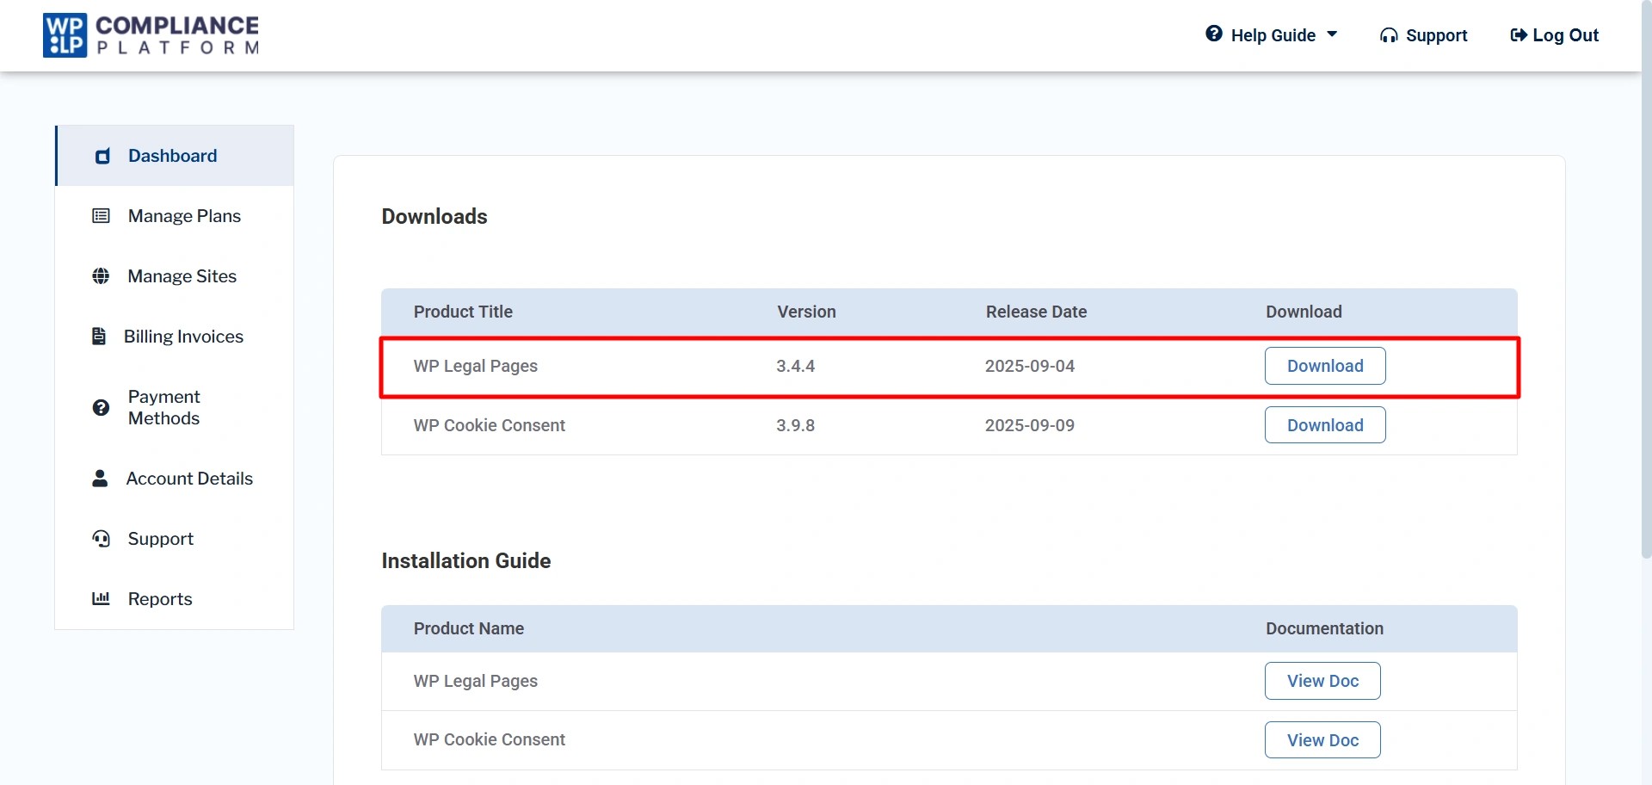This screenshot has height=785, width=1652.
Task: Click the Billing Invoices document icon
Action: (x=99, y=337)
